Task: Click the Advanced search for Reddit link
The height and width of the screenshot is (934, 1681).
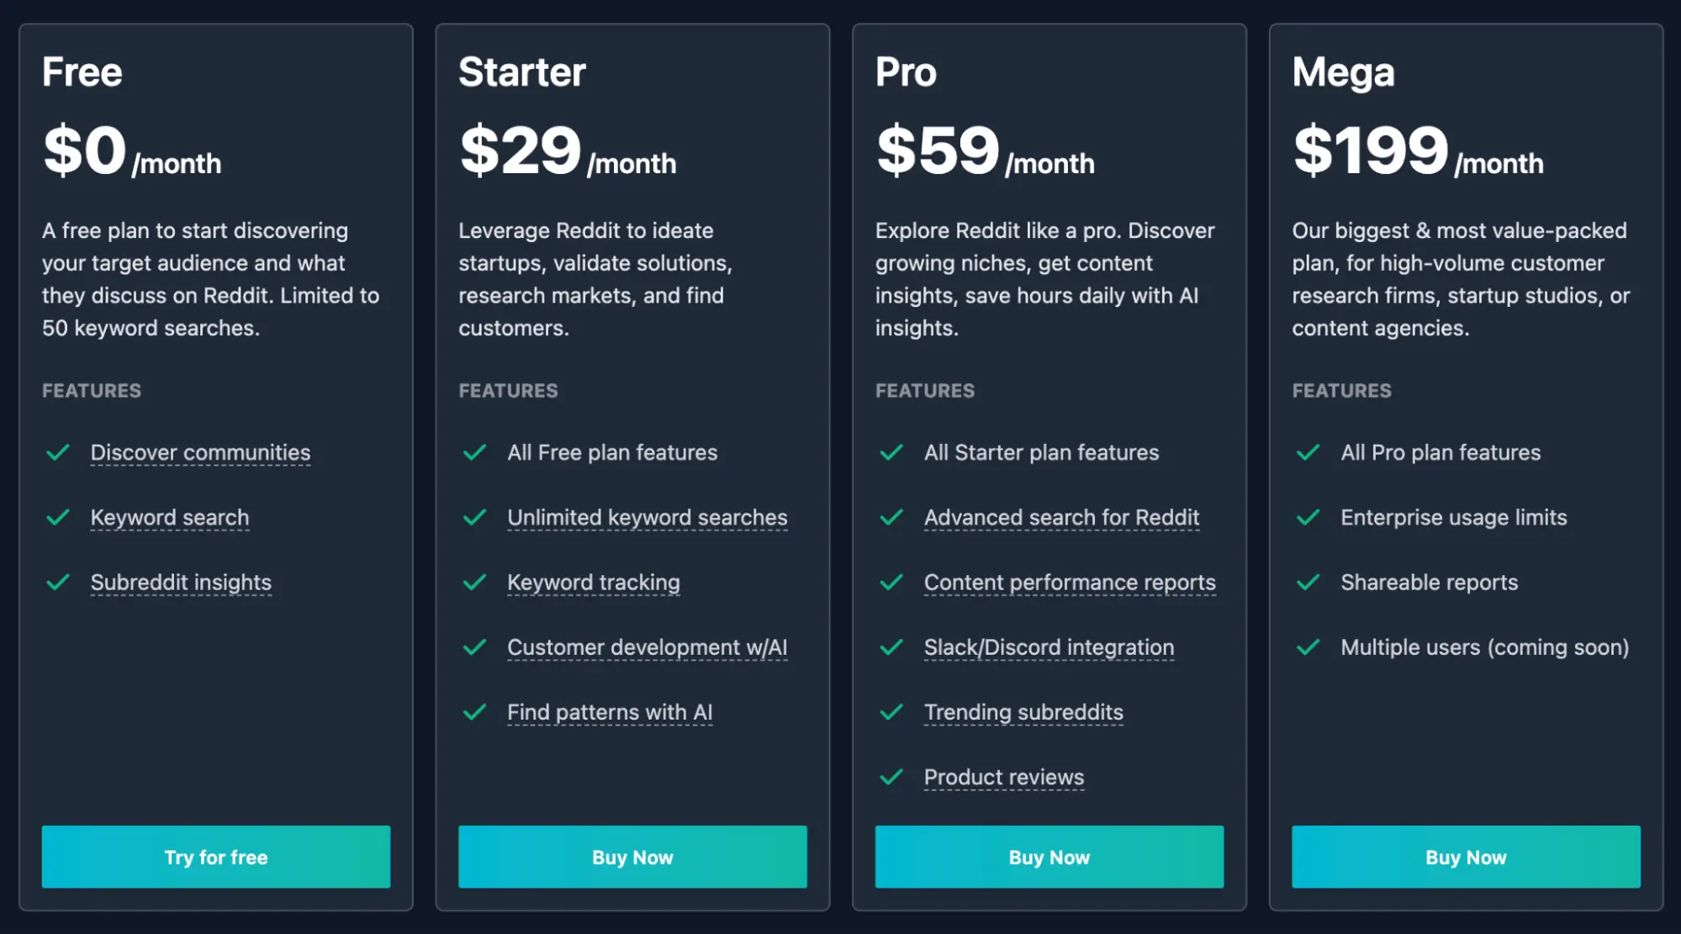Action: [1061, 517]
